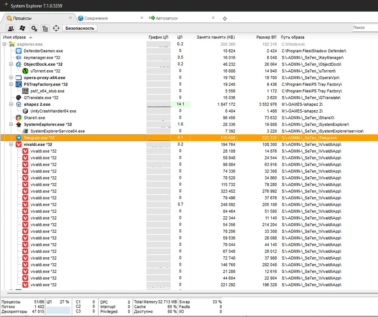This screenshot has height=317, width=378.
Task: Click the UnityCrashHandler64.exe Unity icon
Action: (25, 111)
